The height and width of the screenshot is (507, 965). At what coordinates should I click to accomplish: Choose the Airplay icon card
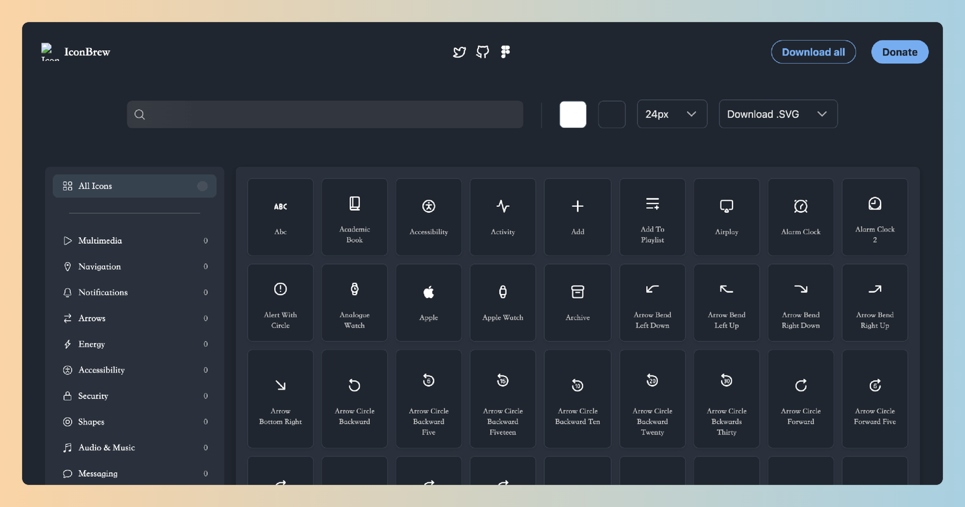(726, 217)
